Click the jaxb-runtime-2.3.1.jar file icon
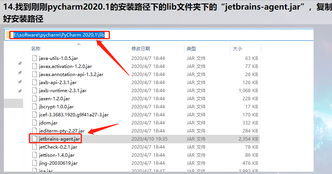 click(35, 90)
